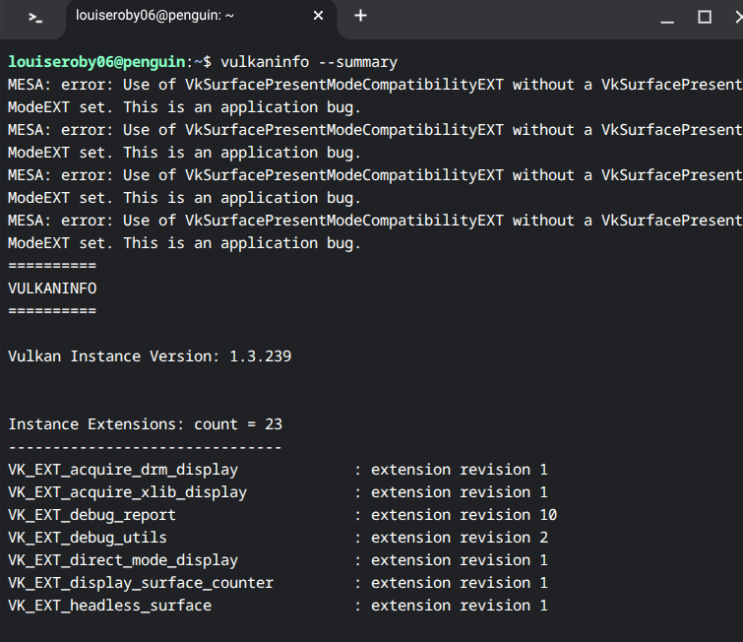Screen dimensions: 743x642
Task: Click the Instance Extensions count line
Action: click(x=145, y=424)
